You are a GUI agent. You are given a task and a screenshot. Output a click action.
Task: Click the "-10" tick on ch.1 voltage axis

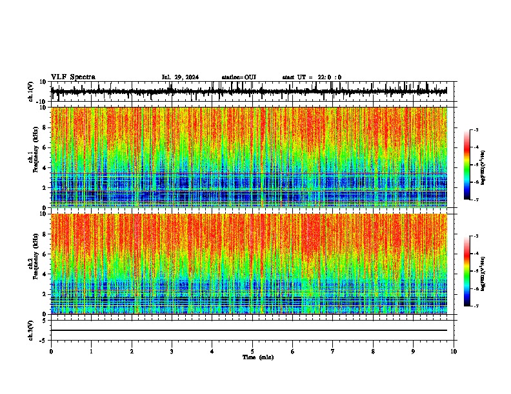tap(42, 102)
